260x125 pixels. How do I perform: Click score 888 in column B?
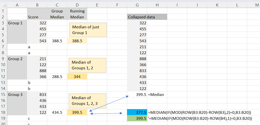[x=37, y=71]
